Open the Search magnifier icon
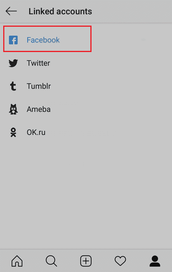172x272 pixels. (51, 261)
